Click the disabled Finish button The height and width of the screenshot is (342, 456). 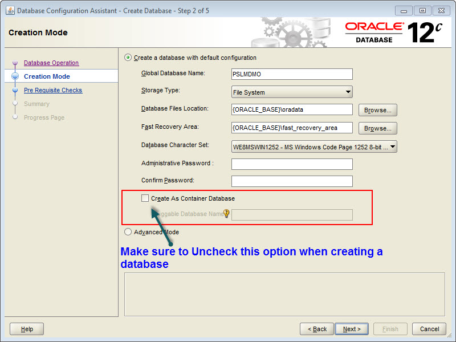click(390, 329)
